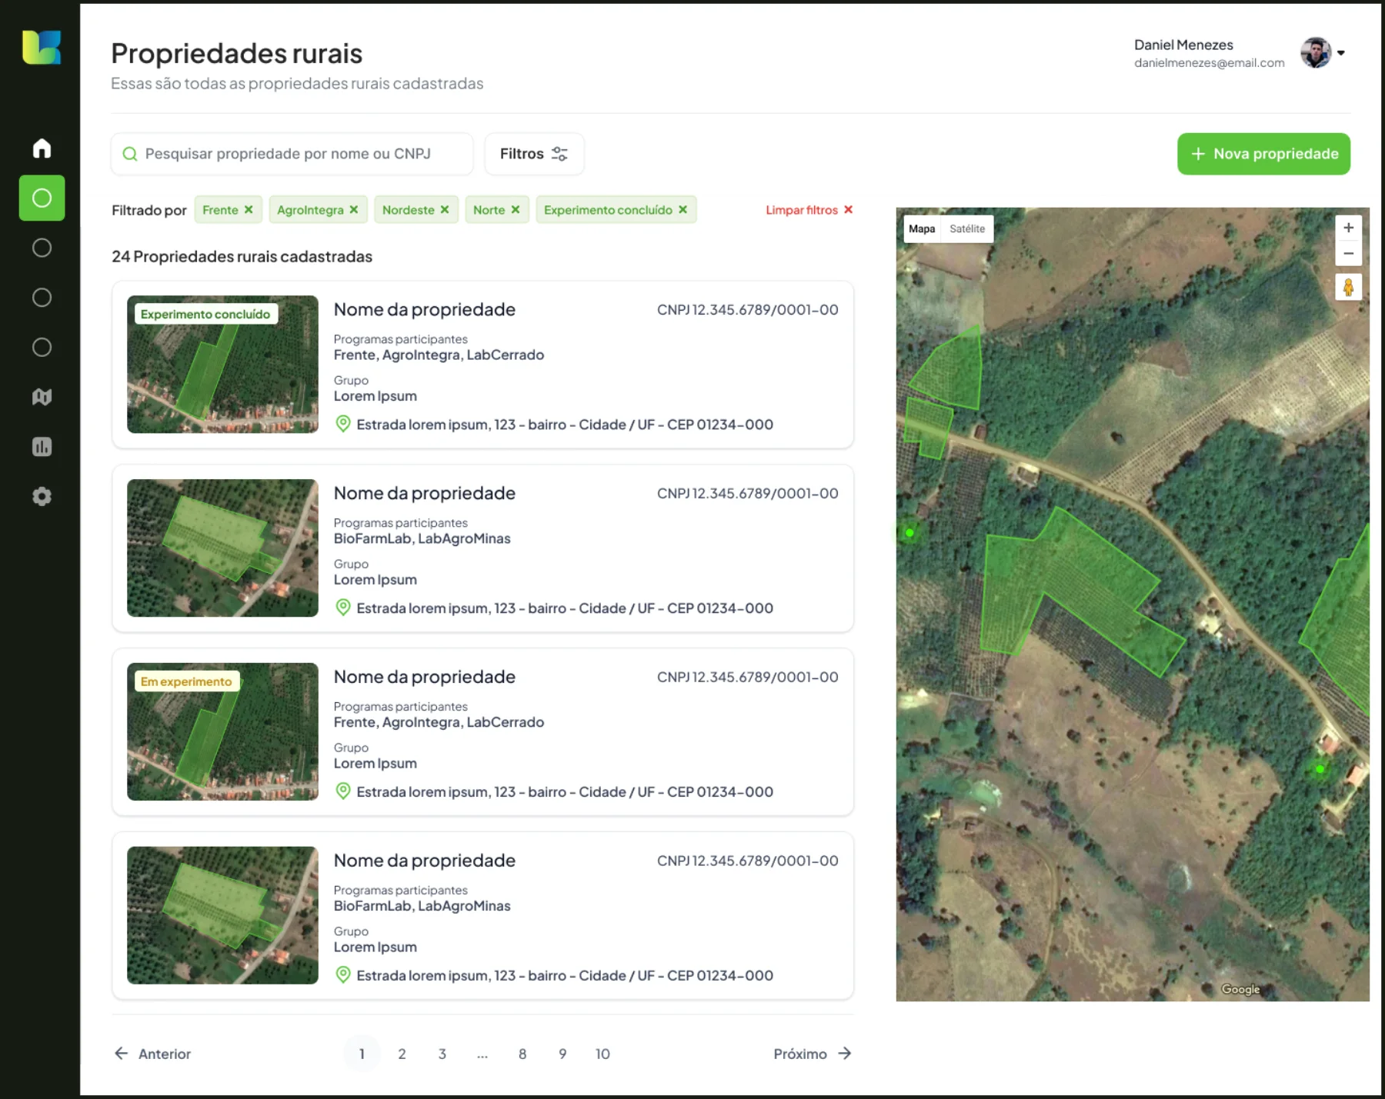Open thumbnail tagged Experimento concluído
The height and width of the screenshot is (1099, 1385).
222,364
